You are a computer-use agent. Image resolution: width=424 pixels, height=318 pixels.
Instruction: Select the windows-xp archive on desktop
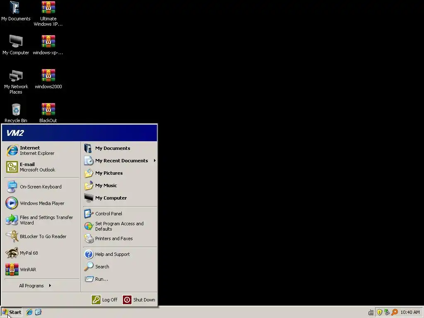(48, 45)
